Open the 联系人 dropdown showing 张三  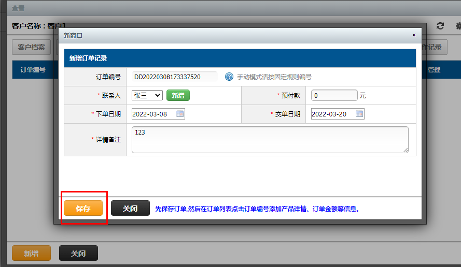point(147,95)
